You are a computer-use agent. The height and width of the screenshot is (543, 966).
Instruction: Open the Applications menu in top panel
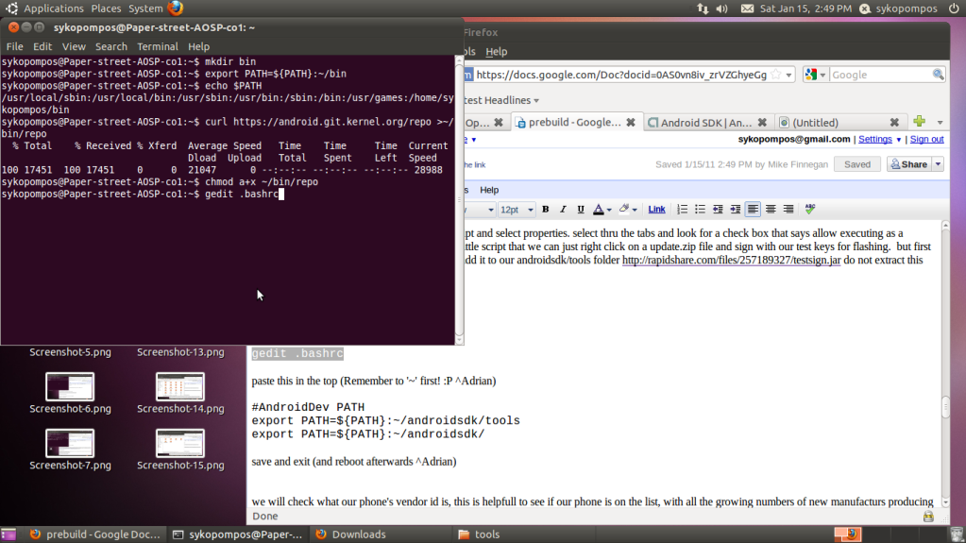tap(53, 8)
